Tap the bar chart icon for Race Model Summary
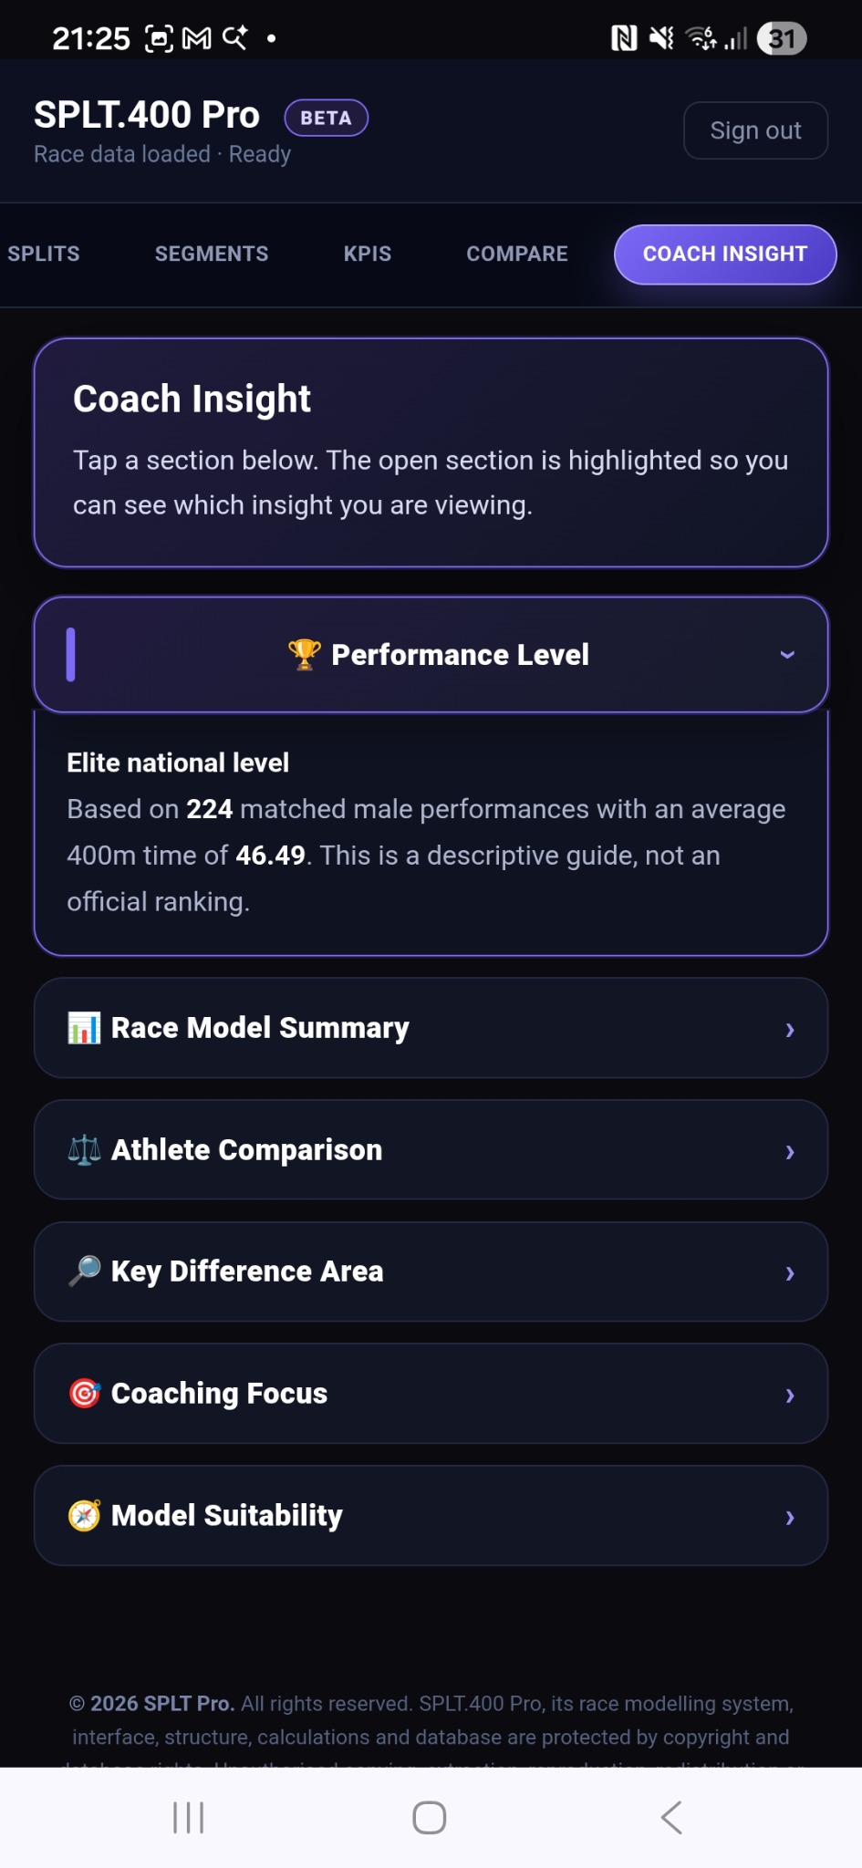The image size is (862, 1868). (x=84, y=1028)
